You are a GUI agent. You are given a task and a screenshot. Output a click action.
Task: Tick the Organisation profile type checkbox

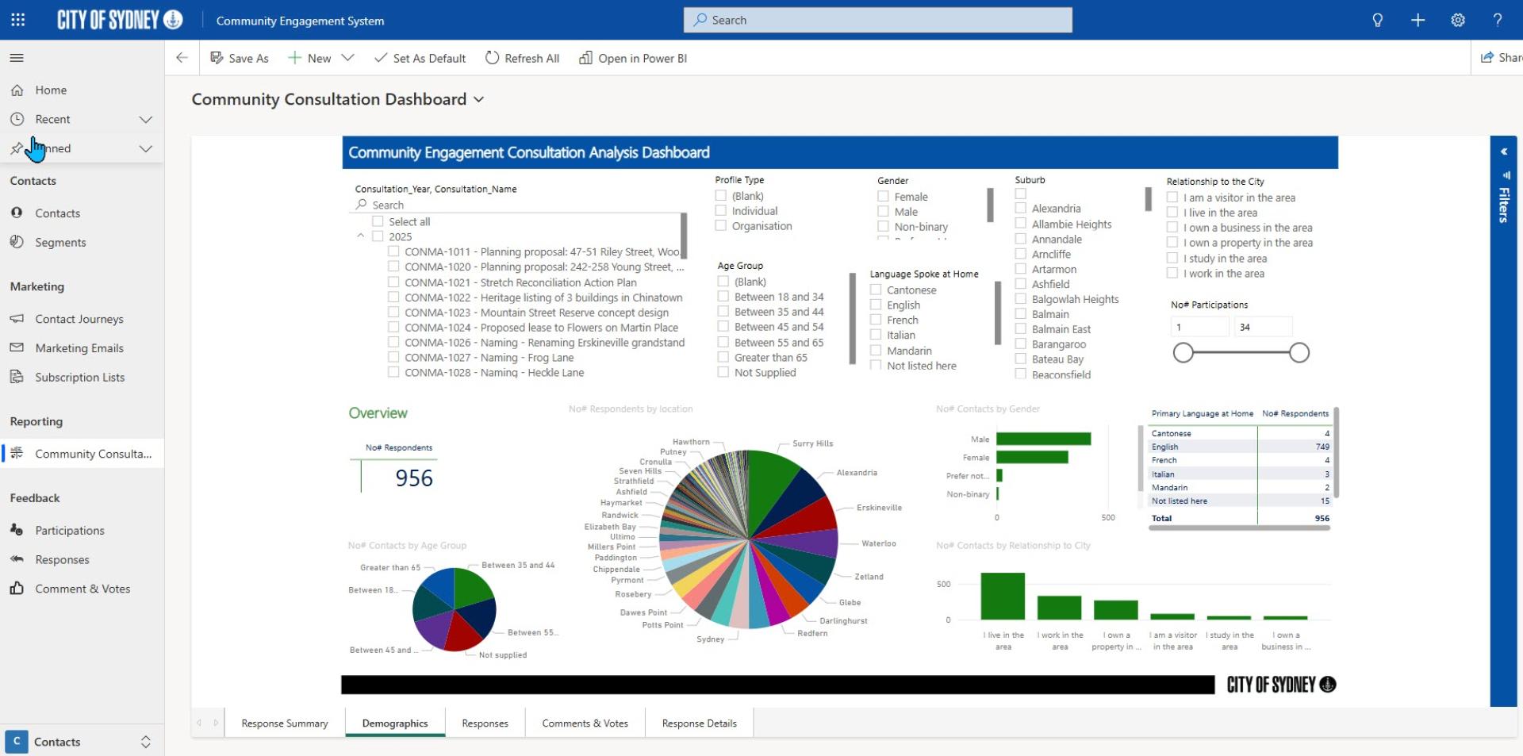721,226
